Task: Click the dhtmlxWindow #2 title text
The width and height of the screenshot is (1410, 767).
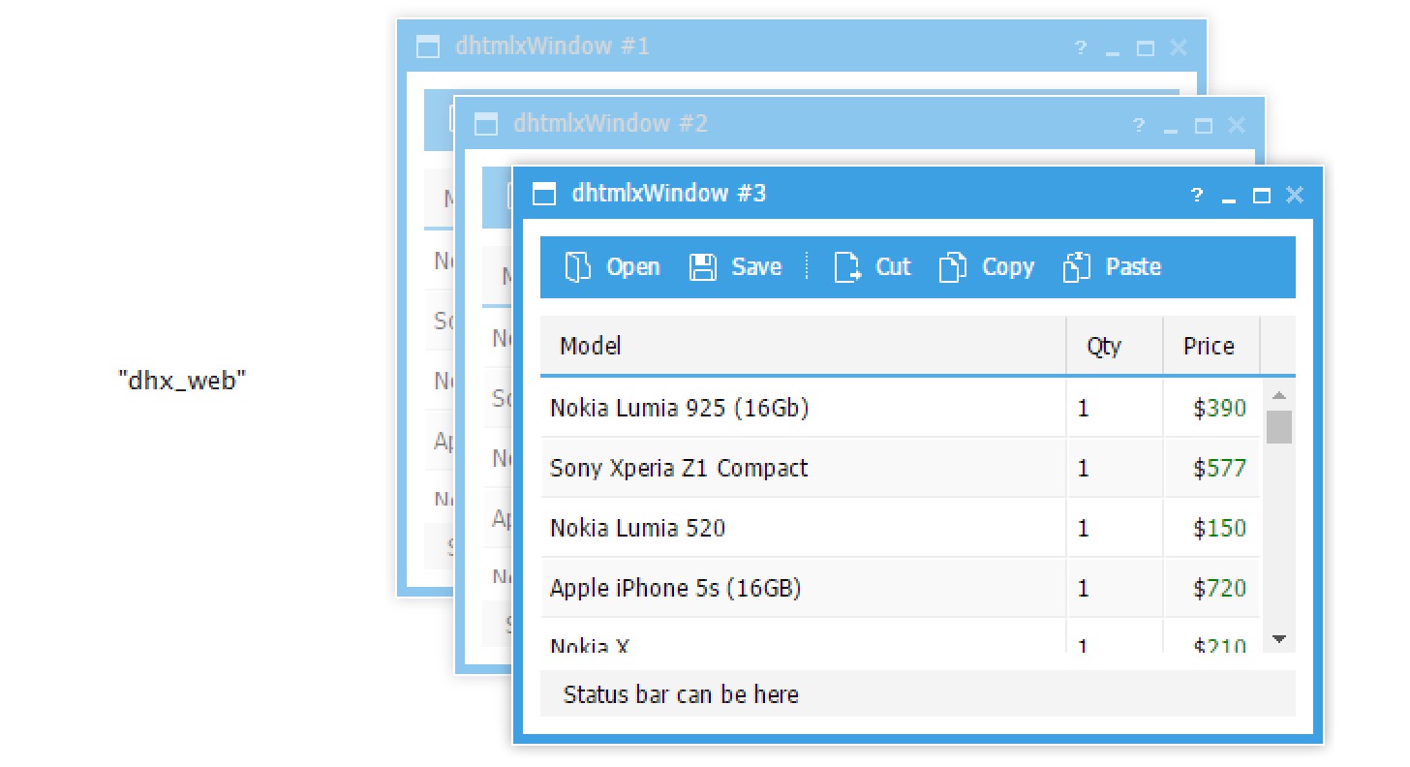Action: tap(611, 124)
